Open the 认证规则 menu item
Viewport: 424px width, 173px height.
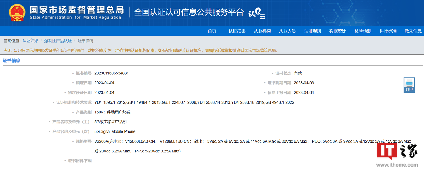(312, 31)
